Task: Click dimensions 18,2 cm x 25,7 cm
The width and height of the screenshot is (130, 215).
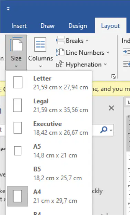Action: (x=58, y=178)
